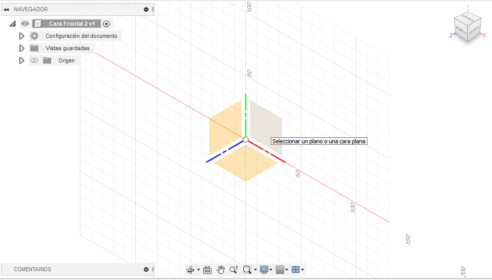Open the Viewports layout icon
Image resolution: width=492 pixels, height=280 pixels.
pyautogui.click(x=295, y=270)
